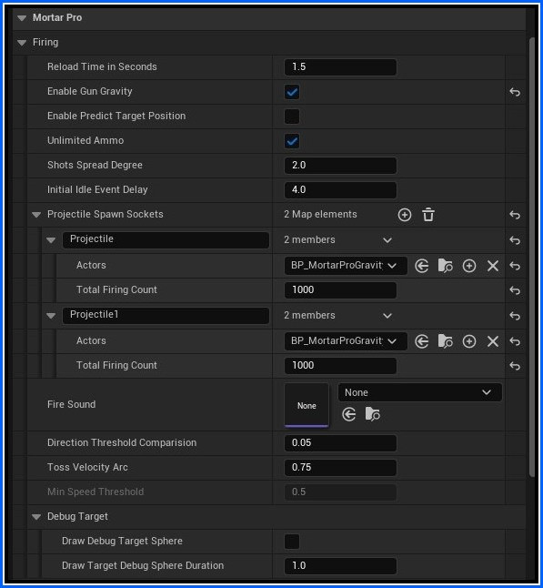Empty Projectile Spawn Sockets with trash icon
This screenshot has width=543, height=588.
point(428,215)
